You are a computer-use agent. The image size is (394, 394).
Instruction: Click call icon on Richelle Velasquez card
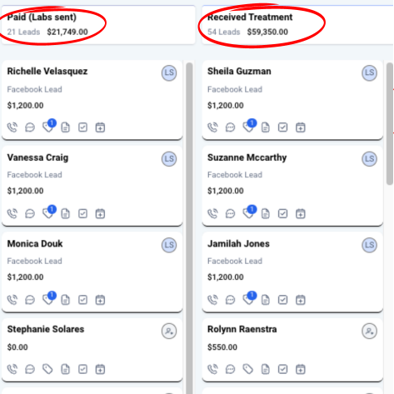tap(12, 127)
